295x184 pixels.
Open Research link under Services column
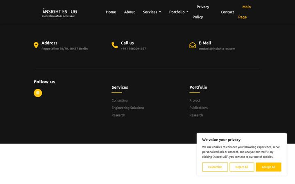(x=118, y=115)
